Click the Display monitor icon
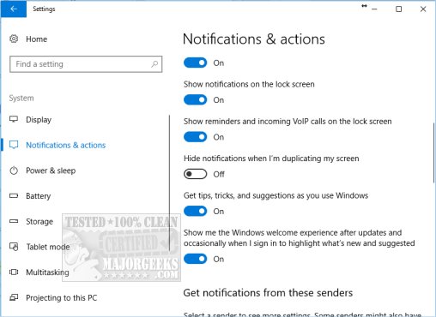This screenshot has width=436, height=317. pyautogui.click(x=14, y=119)
